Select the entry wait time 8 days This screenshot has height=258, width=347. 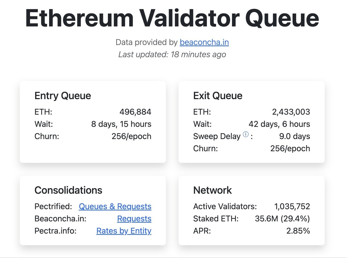pos(121,124)
